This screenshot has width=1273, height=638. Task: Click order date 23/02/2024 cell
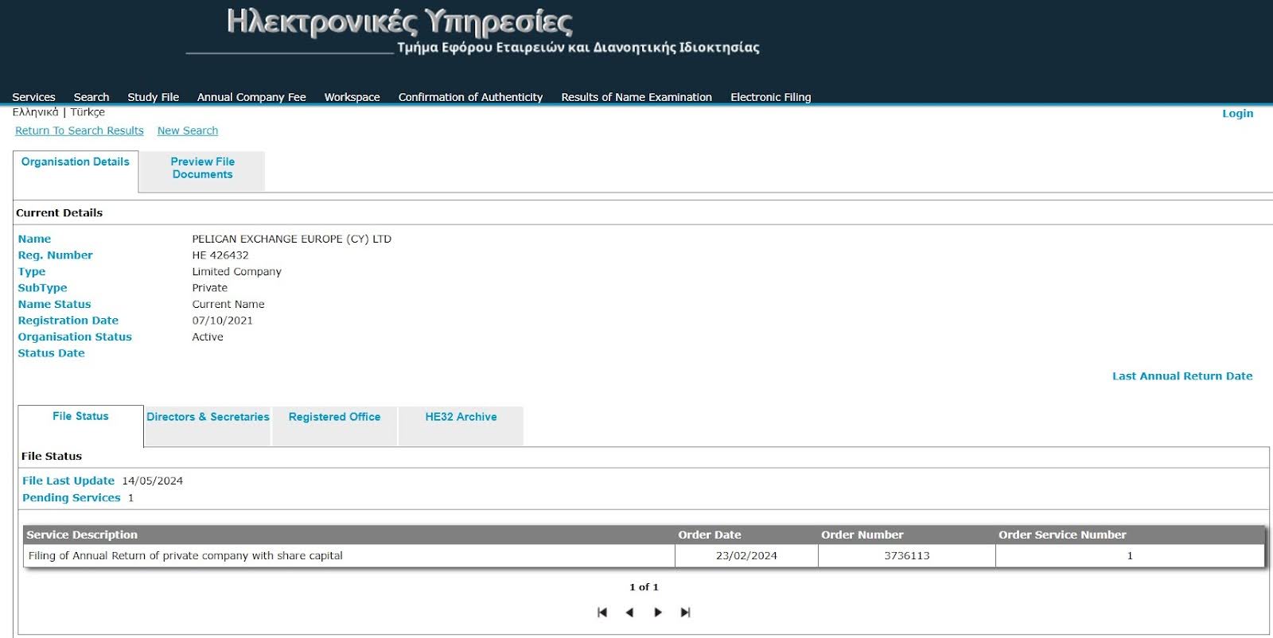pos(746,556)
